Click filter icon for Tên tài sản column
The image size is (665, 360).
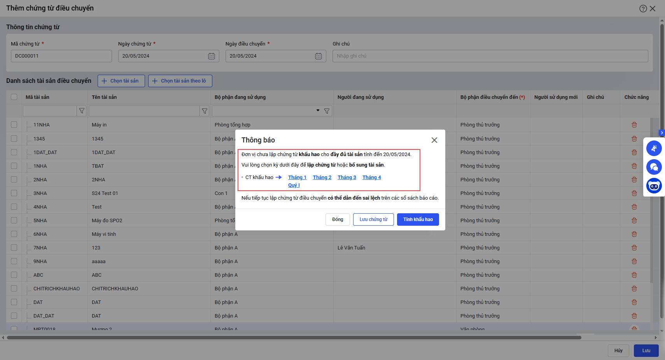[x=205, y=111]
